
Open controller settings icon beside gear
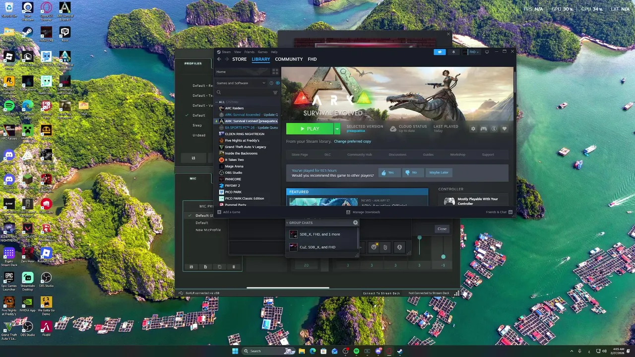(484, 129)
